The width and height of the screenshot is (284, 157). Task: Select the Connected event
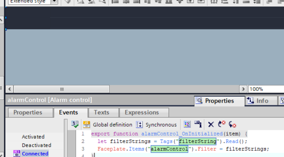point(35,154)
